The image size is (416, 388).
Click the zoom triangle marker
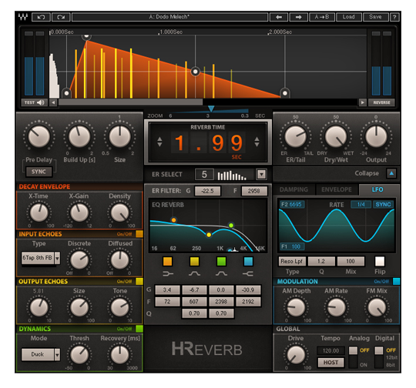coord(211,109)
